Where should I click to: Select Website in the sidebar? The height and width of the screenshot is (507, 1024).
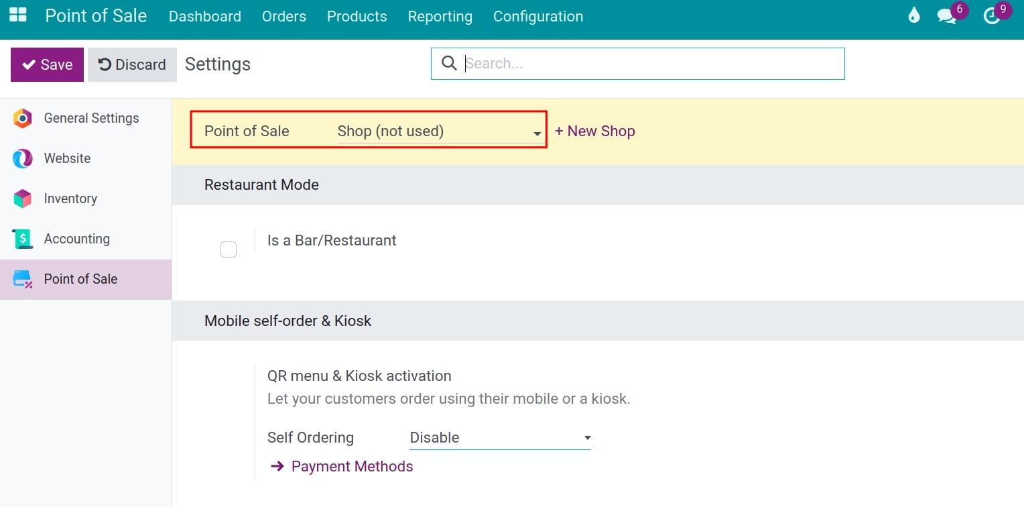[x=86, y=159]
